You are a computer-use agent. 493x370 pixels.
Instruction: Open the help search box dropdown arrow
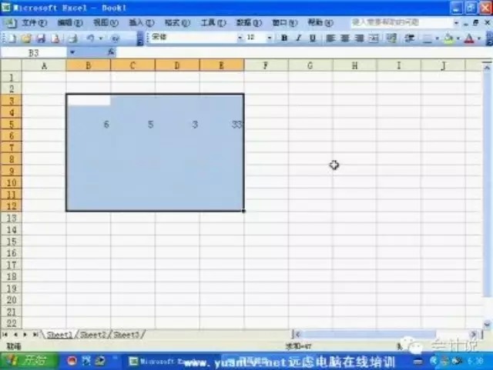[456, 22]
